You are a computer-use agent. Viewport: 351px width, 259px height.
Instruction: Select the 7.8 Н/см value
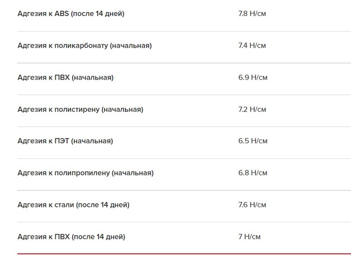[x=252, y=14]
